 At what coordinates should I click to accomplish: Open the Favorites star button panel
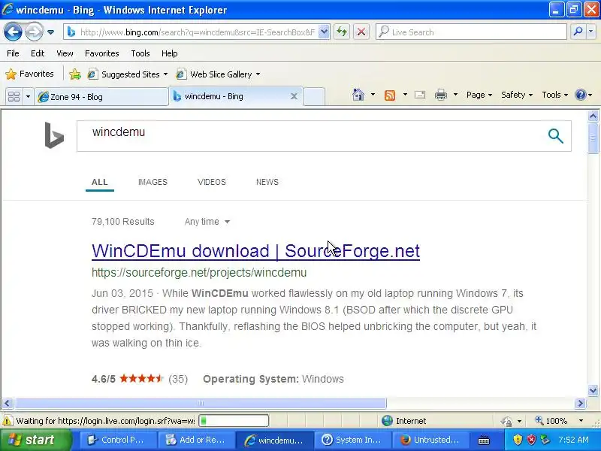(x=30, y=74)
